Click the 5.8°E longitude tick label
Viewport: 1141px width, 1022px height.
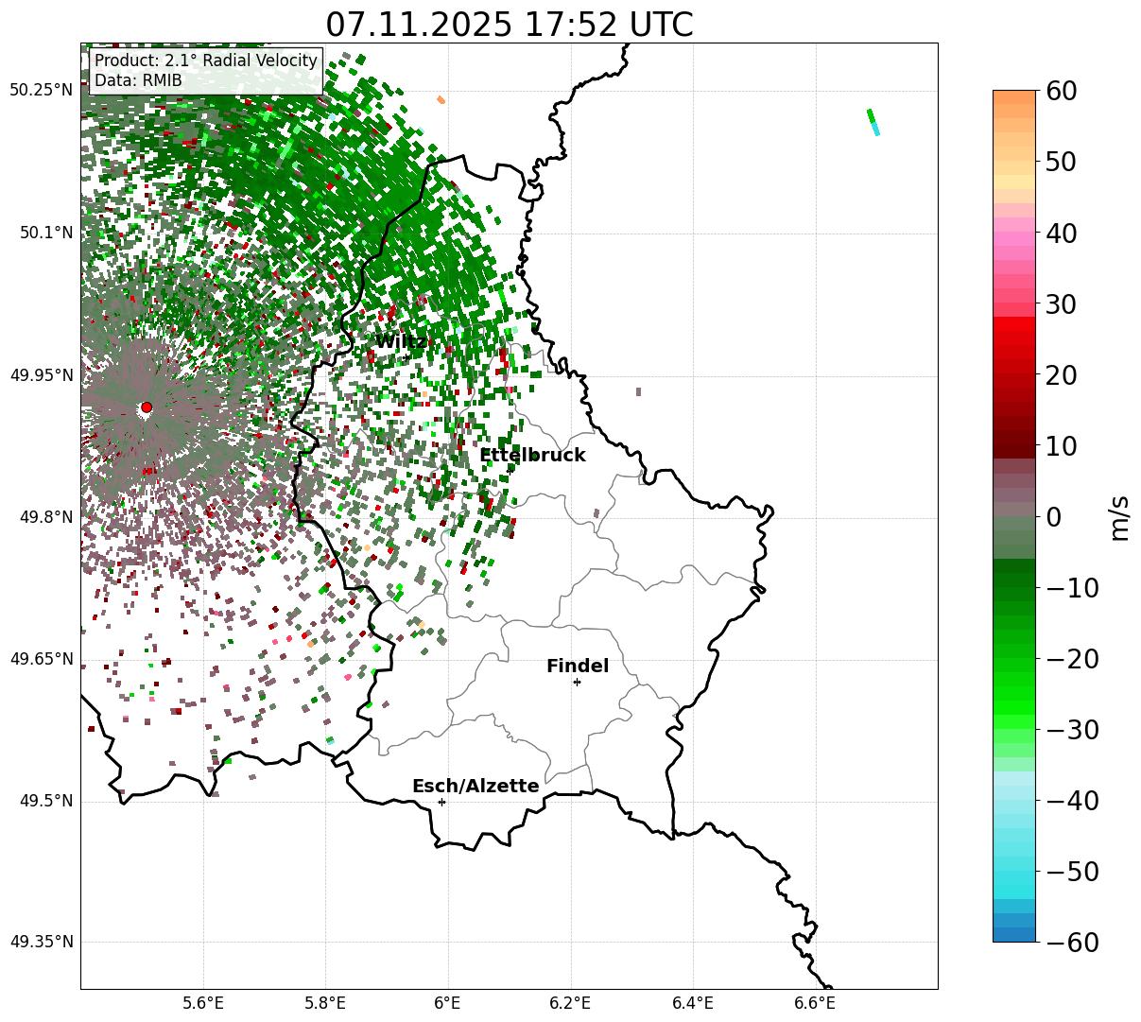[x=326, y=1003]
